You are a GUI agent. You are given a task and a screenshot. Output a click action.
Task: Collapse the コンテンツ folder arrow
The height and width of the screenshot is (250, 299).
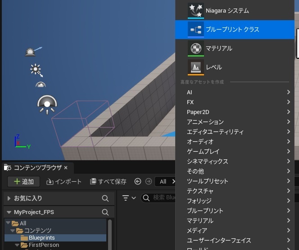click(x=13, y=231)
